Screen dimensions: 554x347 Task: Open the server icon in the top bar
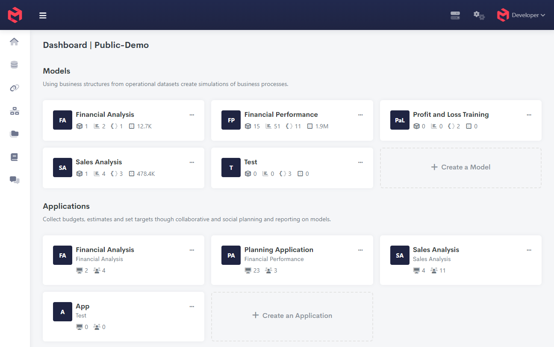tap(455, 15)
